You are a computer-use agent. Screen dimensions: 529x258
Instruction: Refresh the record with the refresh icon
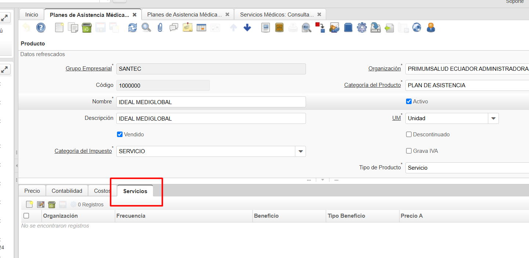coord(132,27)
